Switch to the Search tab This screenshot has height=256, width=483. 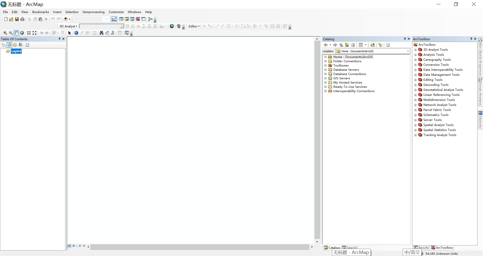pos(349,247)
